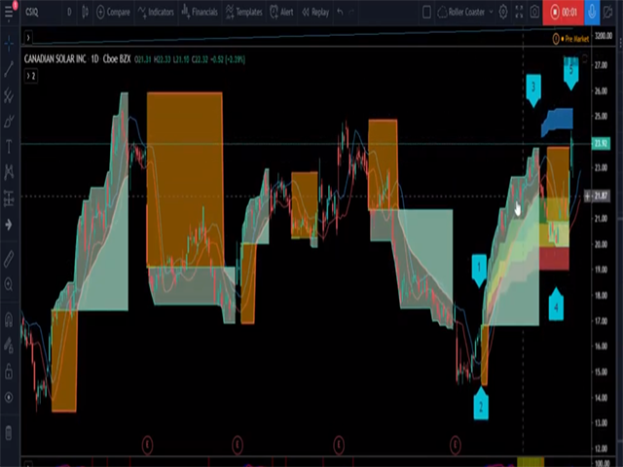Screen dimensions: 623x467
Task: Select the text annotation tool
Action: click(9, 147)
